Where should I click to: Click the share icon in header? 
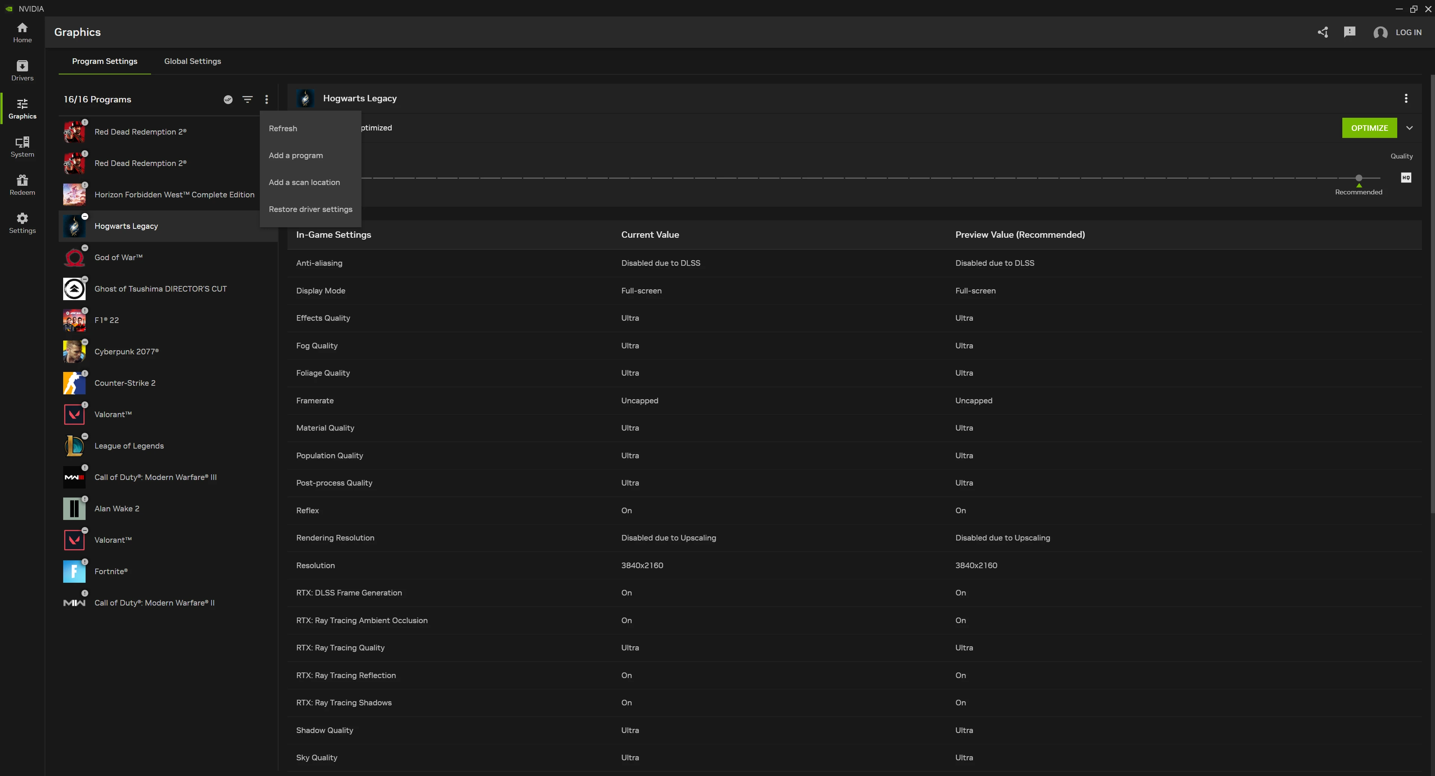[x=1322, y=32]
